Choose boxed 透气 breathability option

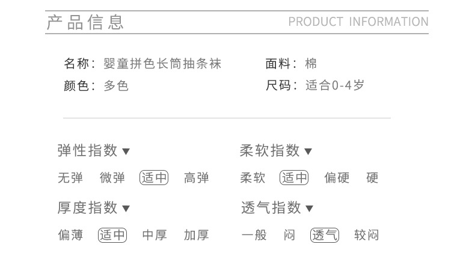point(325,235)
